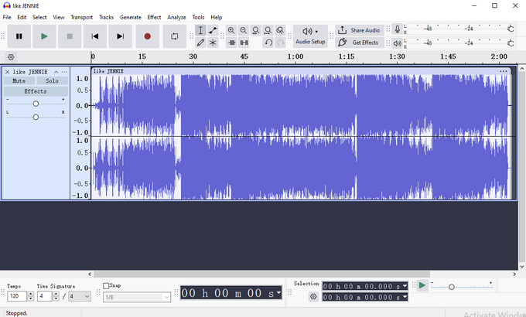
Task: Click the Stop transport button
Action: coord(70,36)
